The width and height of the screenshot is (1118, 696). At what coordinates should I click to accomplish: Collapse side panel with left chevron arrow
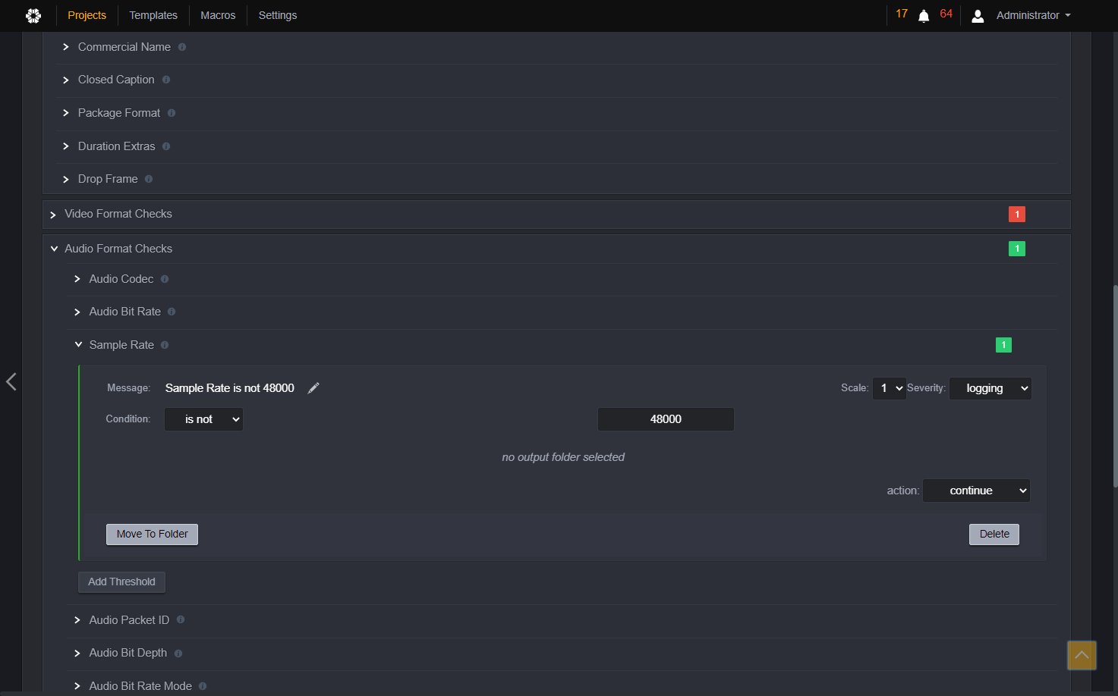11,381
